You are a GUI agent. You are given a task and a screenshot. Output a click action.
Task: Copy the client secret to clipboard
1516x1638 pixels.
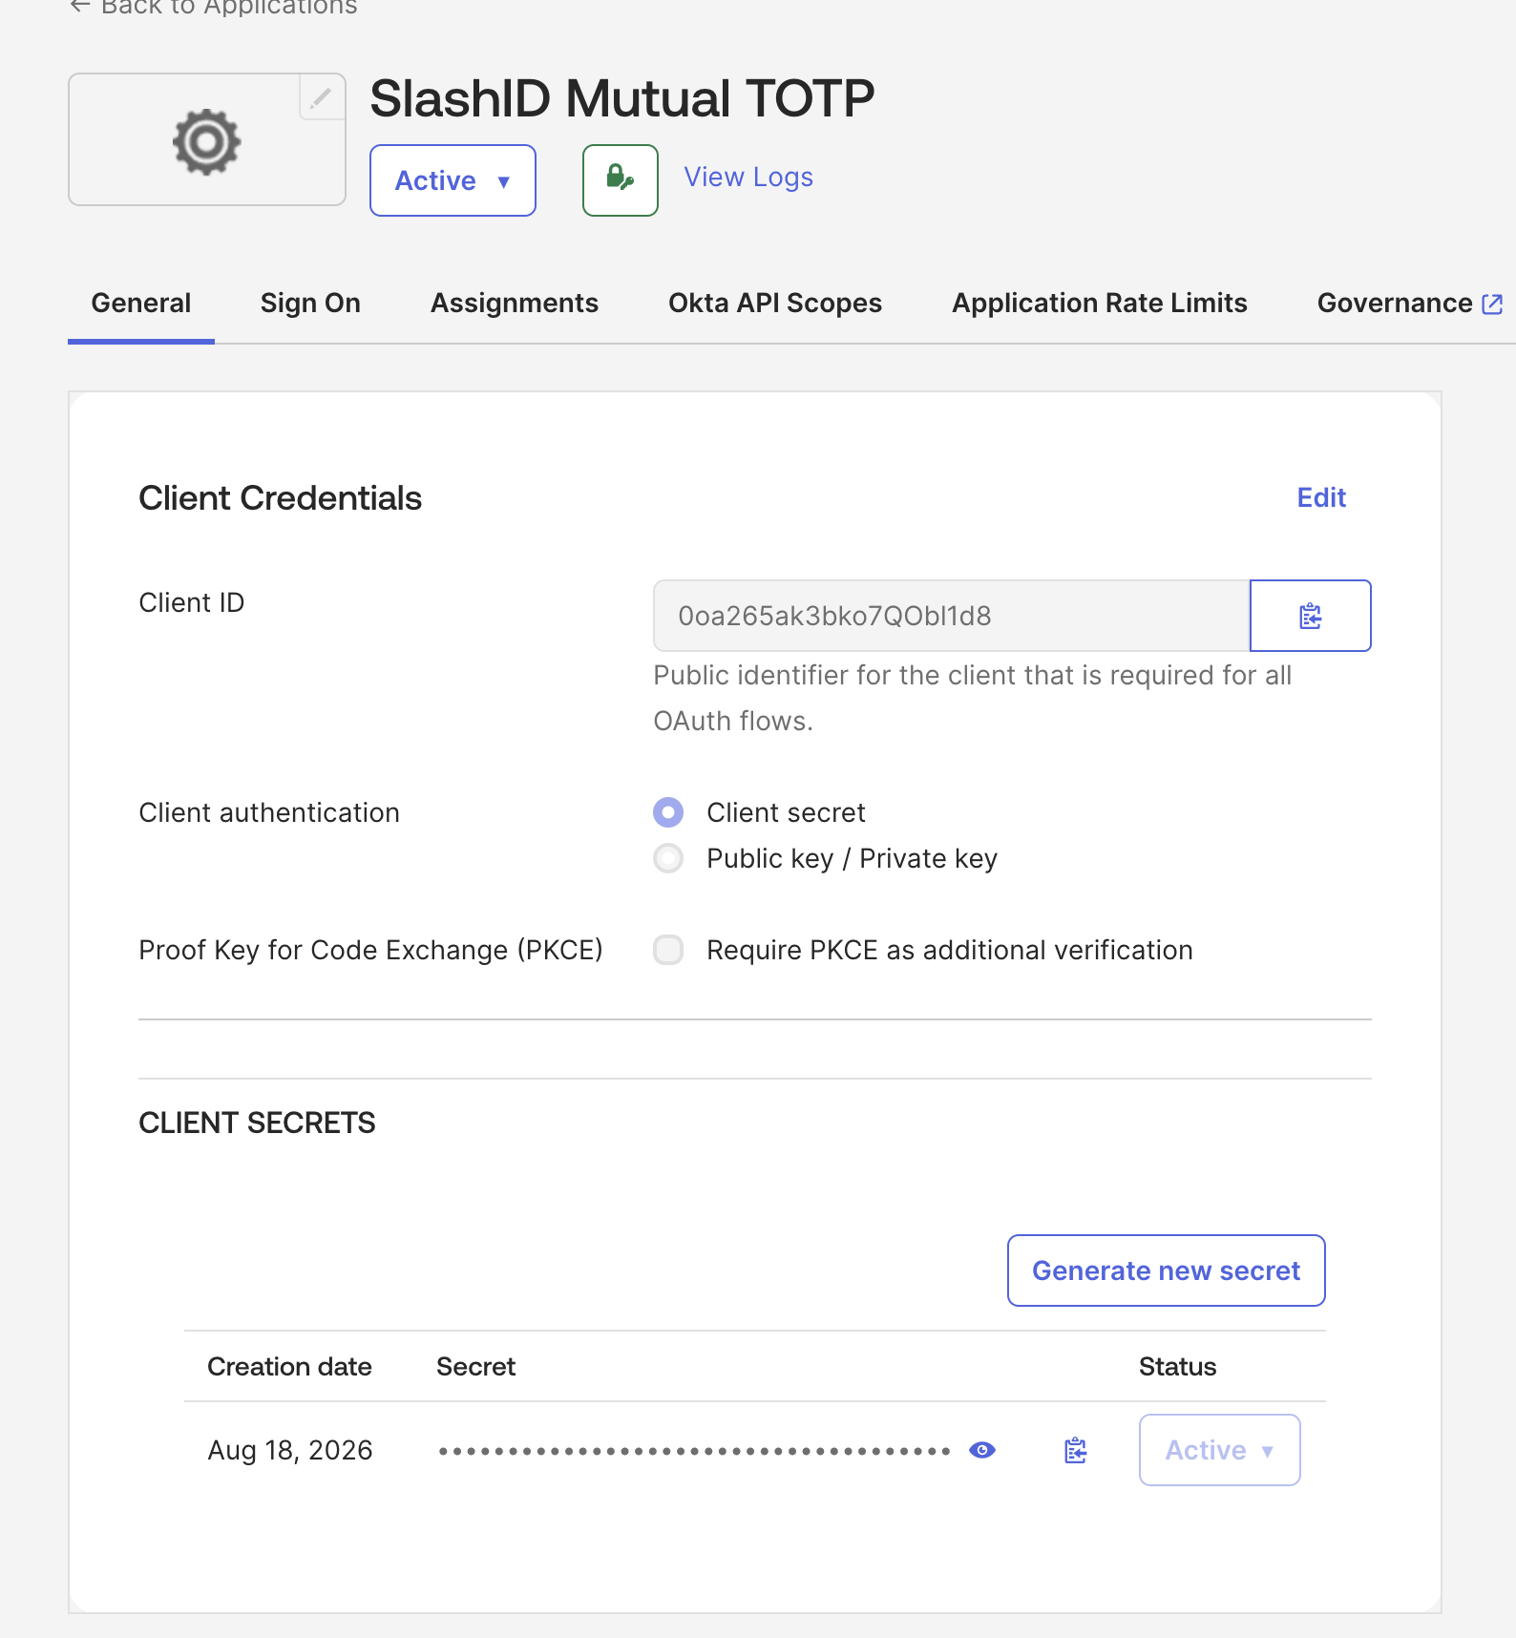point(1076,1450)
